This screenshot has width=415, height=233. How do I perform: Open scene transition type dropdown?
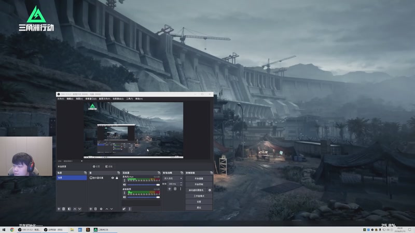173,178
